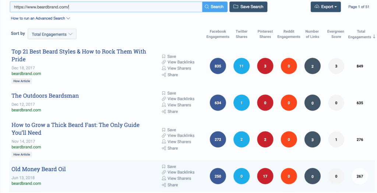Open the Export dropdown menu

325,7
